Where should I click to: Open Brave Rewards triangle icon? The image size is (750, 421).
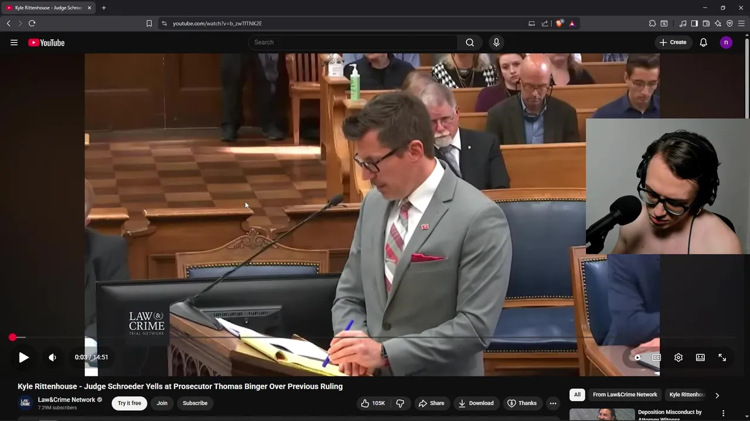point(572,23)
